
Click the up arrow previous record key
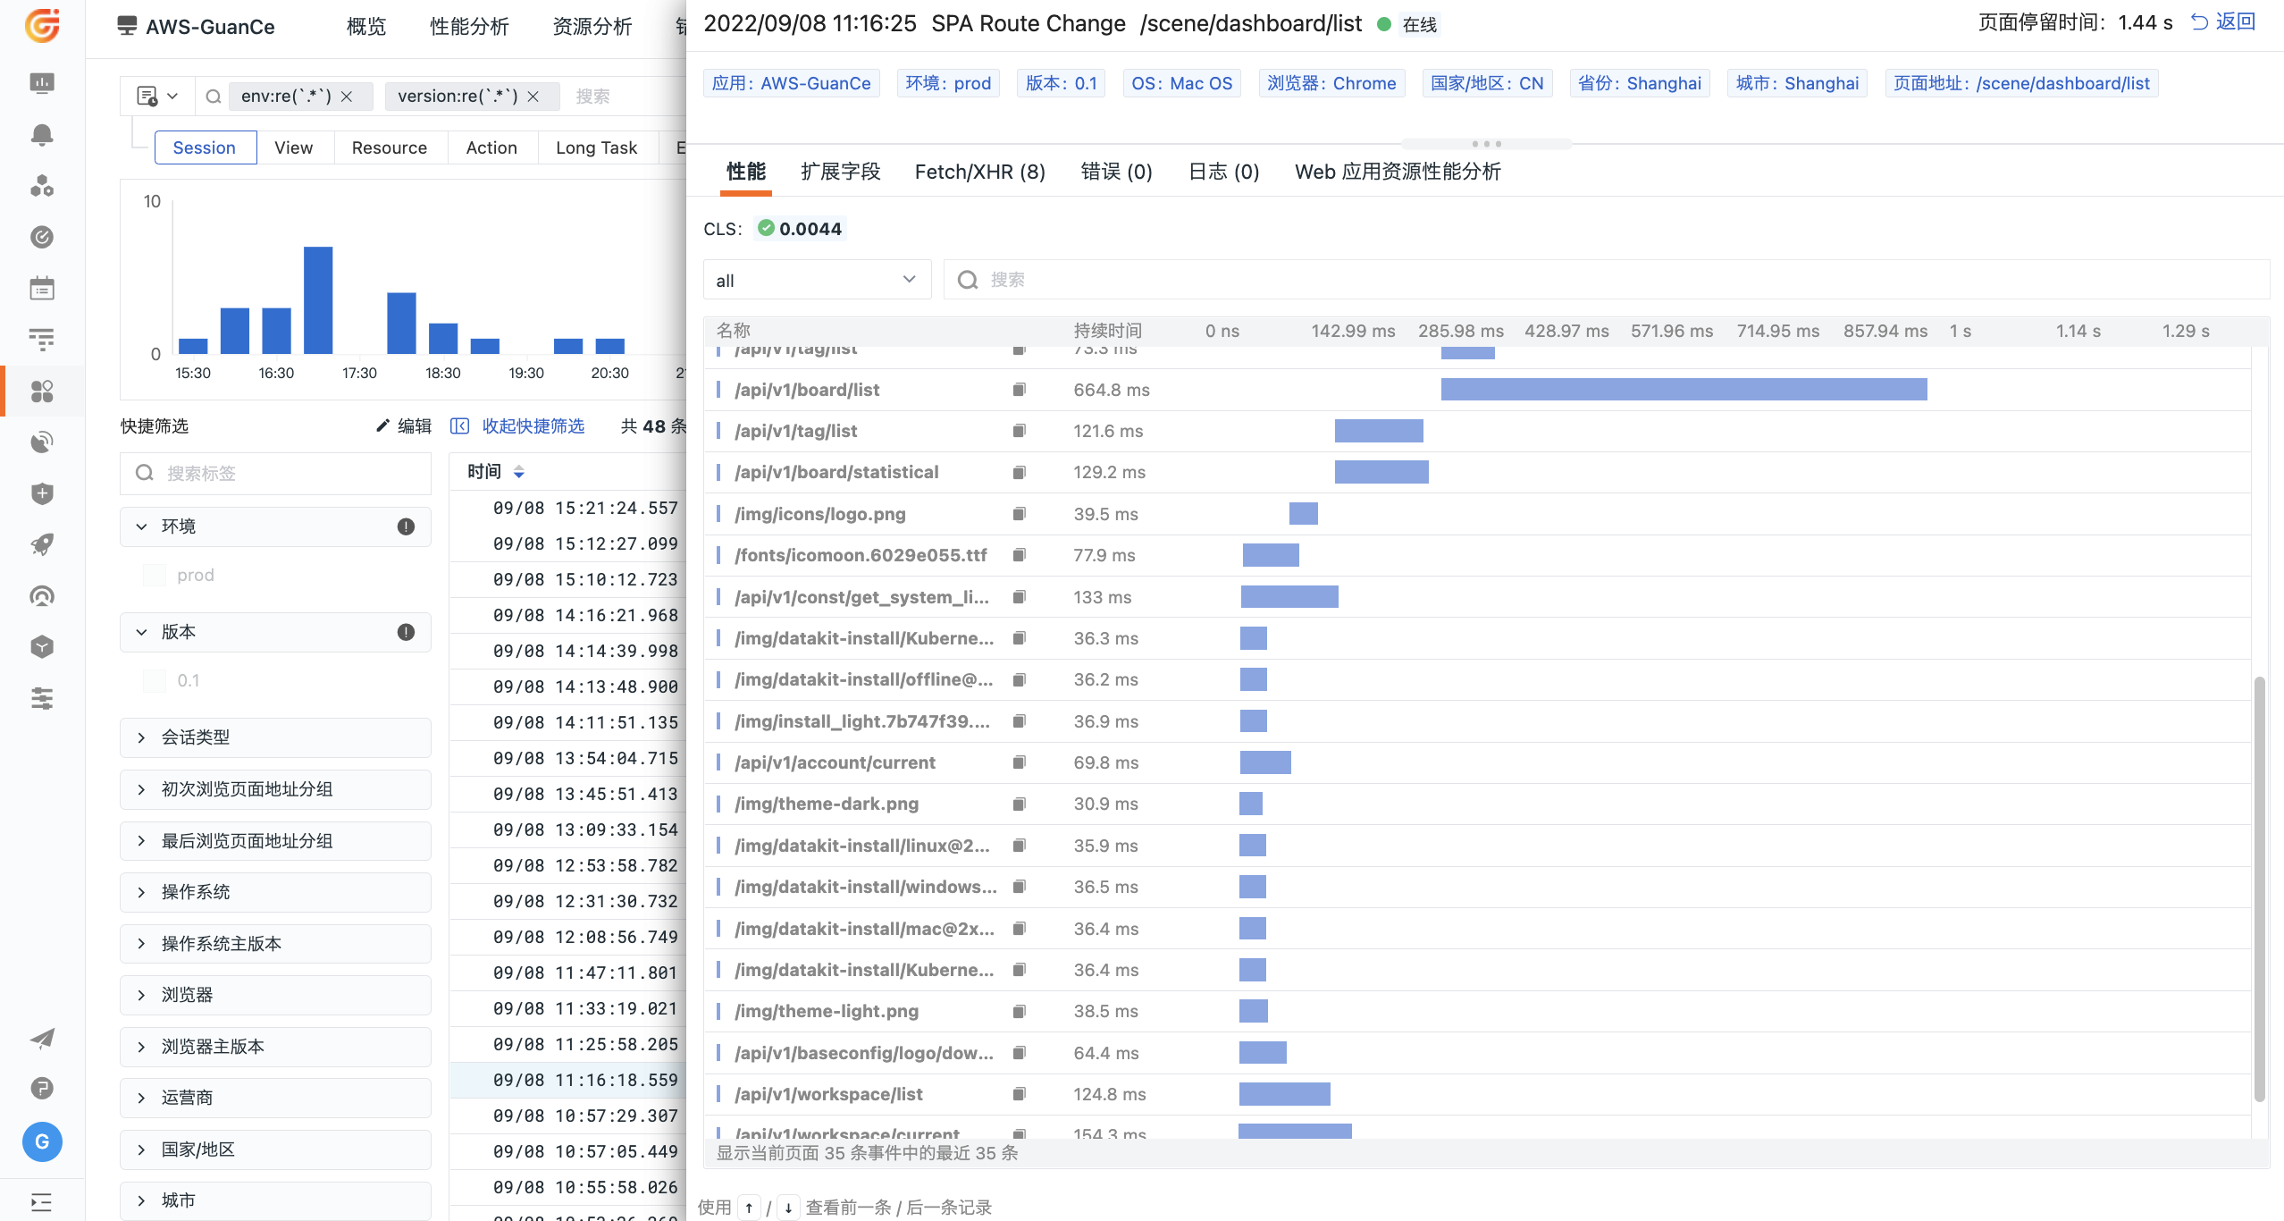749,1208
